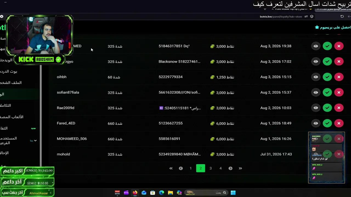The width and height of the screenshot is (351, 197).
Task: Reload the botrix.live page
Action: click(342, 16)
